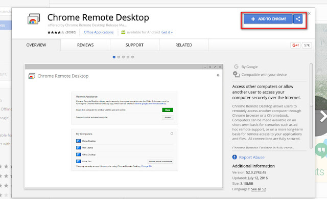Select Office Desktop computer icon in preview
The width and height of the screenshot is (327, 199).
point(78,154)
